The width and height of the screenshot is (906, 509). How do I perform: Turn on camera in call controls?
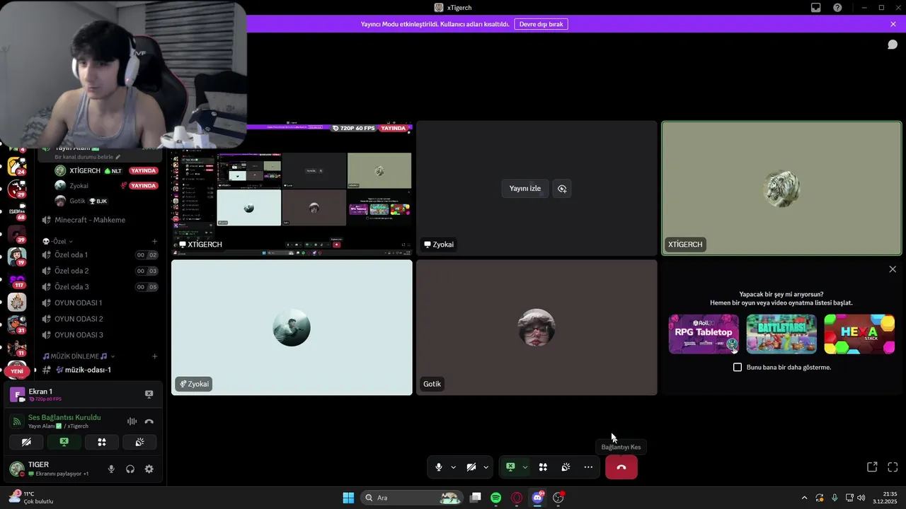tap(471, 467)
